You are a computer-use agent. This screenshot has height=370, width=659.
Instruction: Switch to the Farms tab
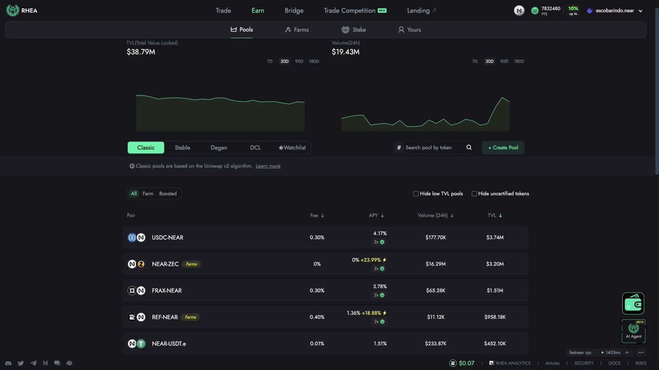click(x=297, y=30)
